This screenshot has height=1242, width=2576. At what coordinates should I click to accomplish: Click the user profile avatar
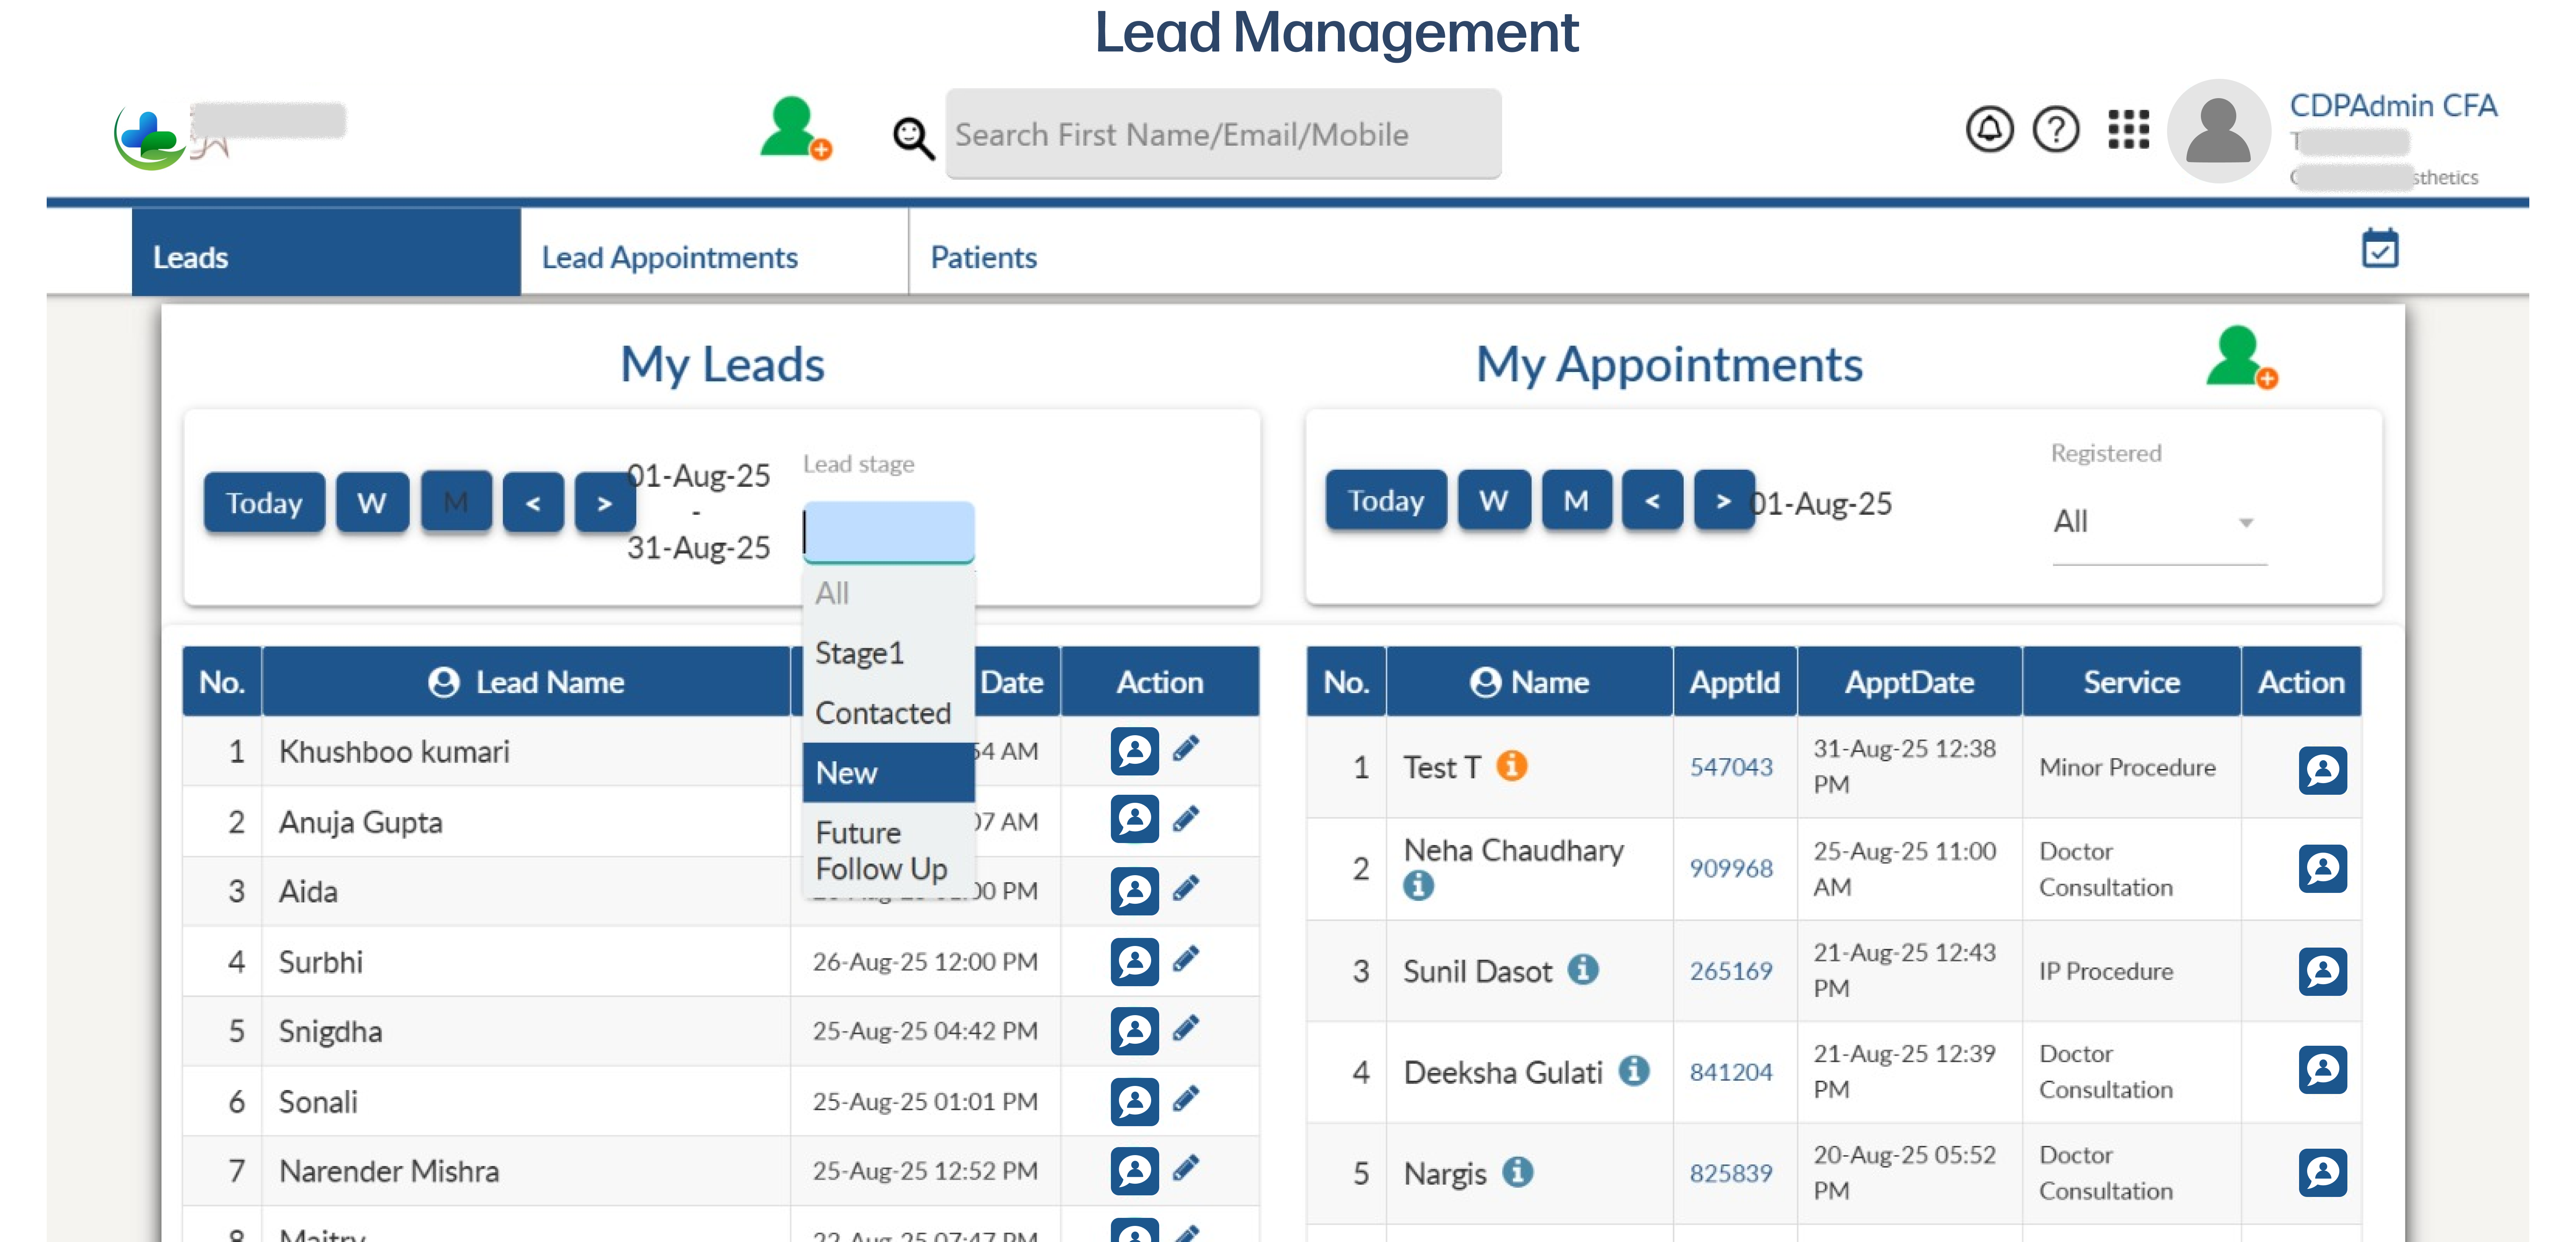(2218, 131)
